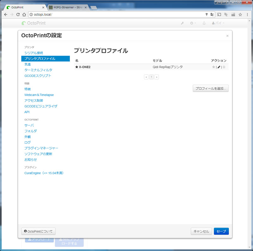The height and width of the screenshot is (251, 253).
Task: Delete the X-ONE2 profile trash icon
Action: point(224,67)
